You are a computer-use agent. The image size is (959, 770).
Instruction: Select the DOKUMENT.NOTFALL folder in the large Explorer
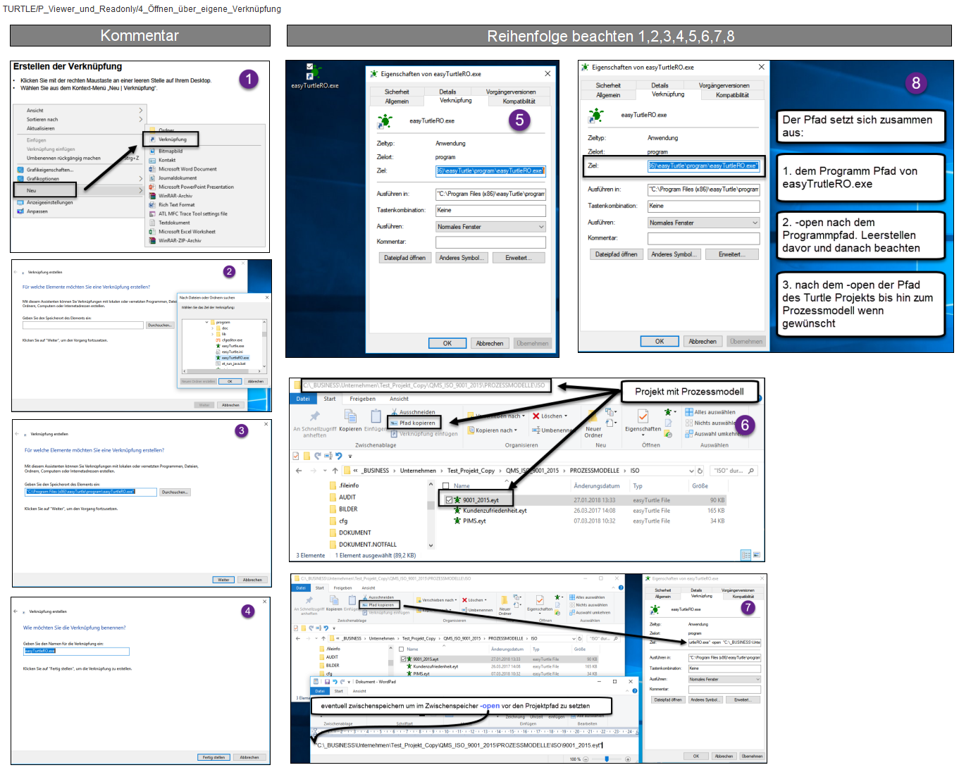click(x=363, y=545)
